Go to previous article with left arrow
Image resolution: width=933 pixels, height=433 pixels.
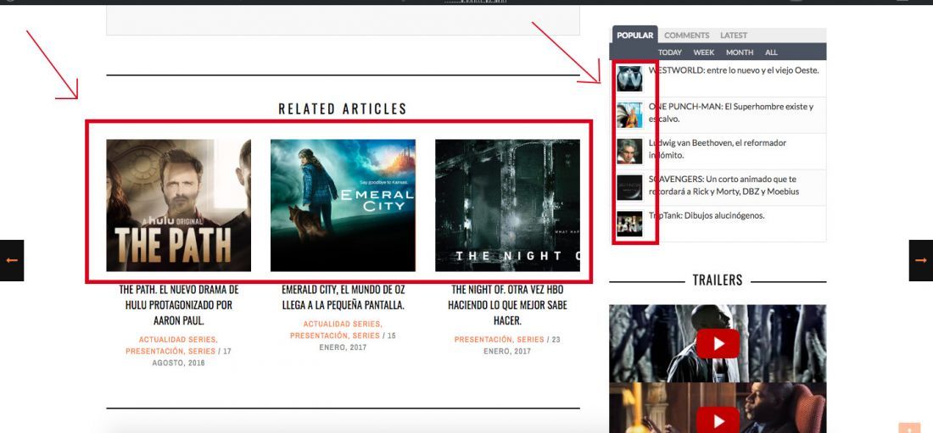point(11,260)
